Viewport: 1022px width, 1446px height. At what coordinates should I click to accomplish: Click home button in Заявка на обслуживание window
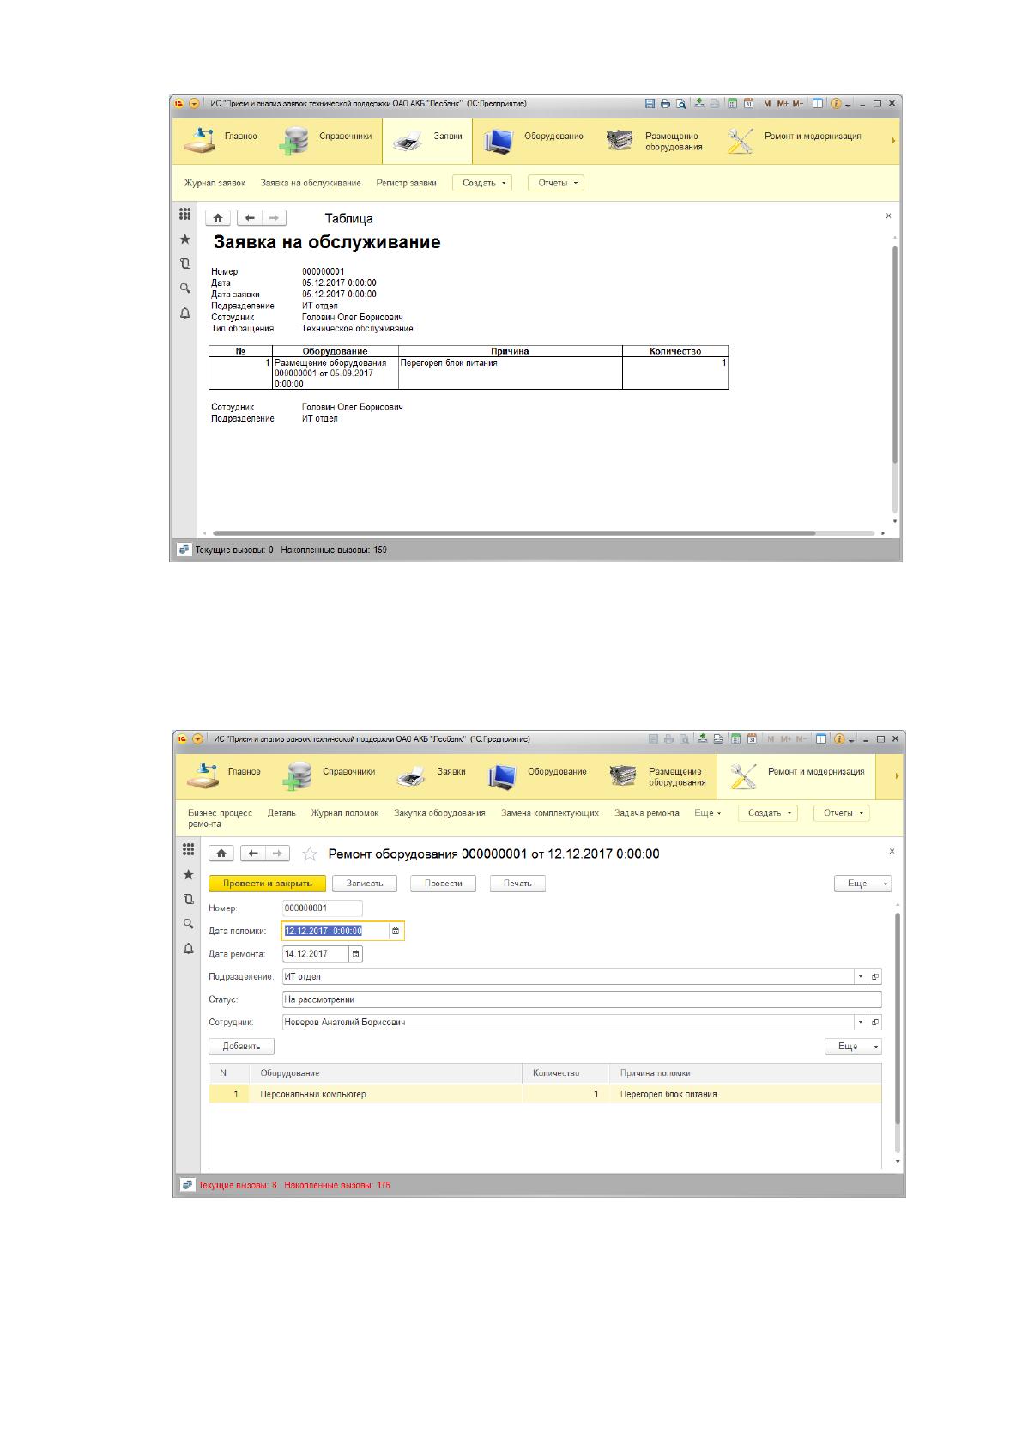pyautogui.click(x=218, y=218)
